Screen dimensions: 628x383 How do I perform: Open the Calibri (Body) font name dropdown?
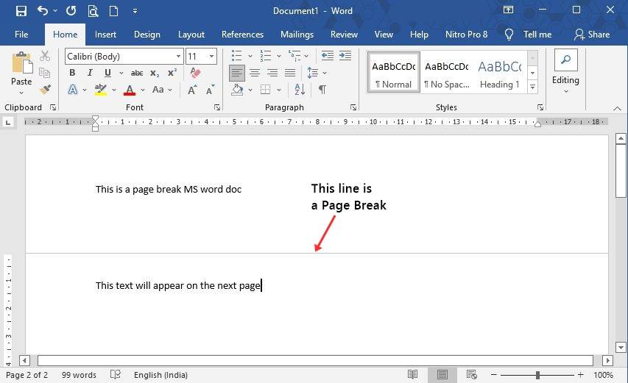(x=178, y=57)
